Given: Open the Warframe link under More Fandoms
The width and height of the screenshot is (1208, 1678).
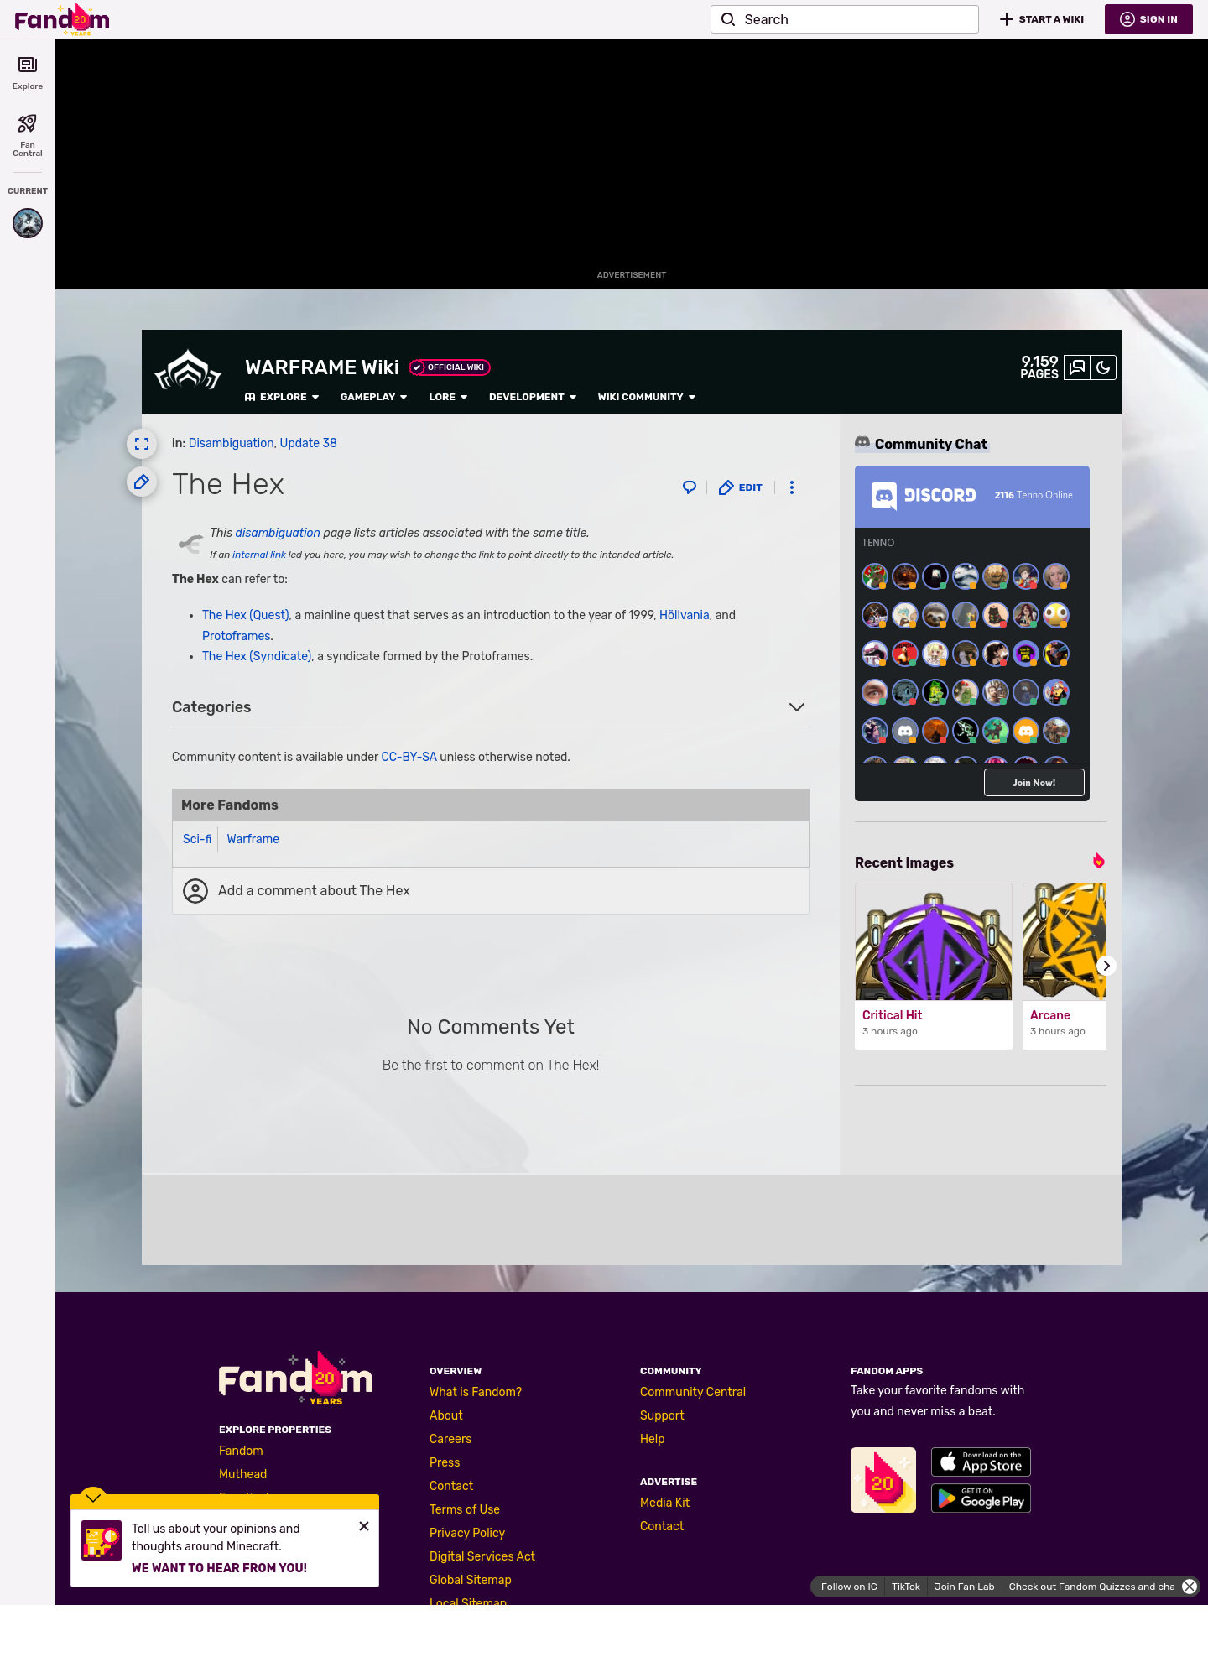Looking at the screenshot, I should pyautogui.click(x=253, y=839).
